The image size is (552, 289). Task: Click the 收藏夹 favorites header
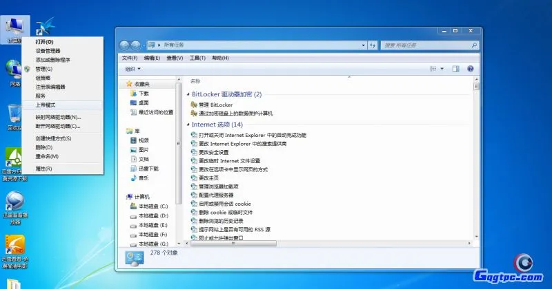(x=137, y=84)
